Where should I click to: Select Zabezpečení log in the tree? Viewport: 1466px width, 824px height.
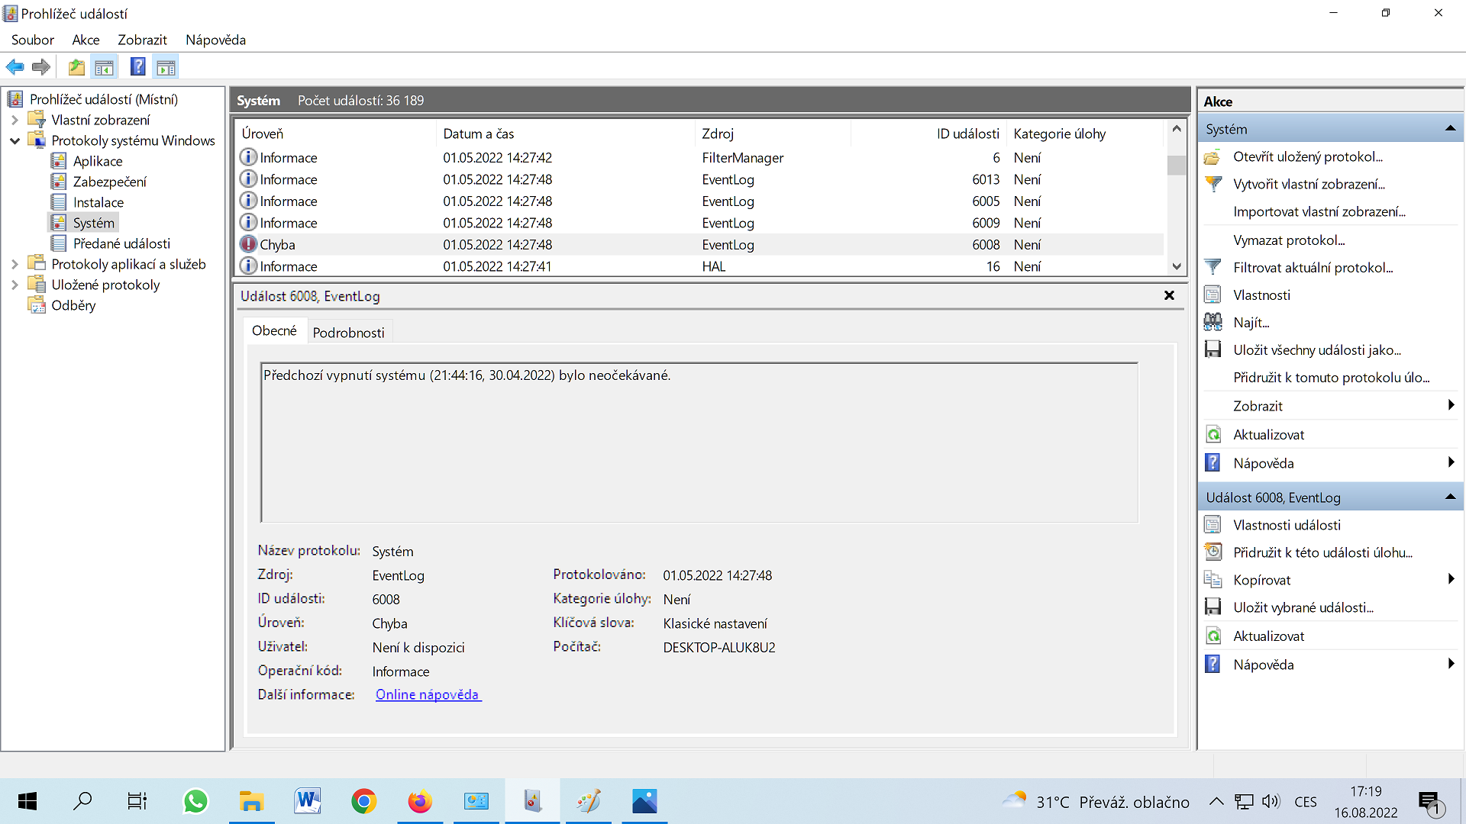click(x=109, y=182)
